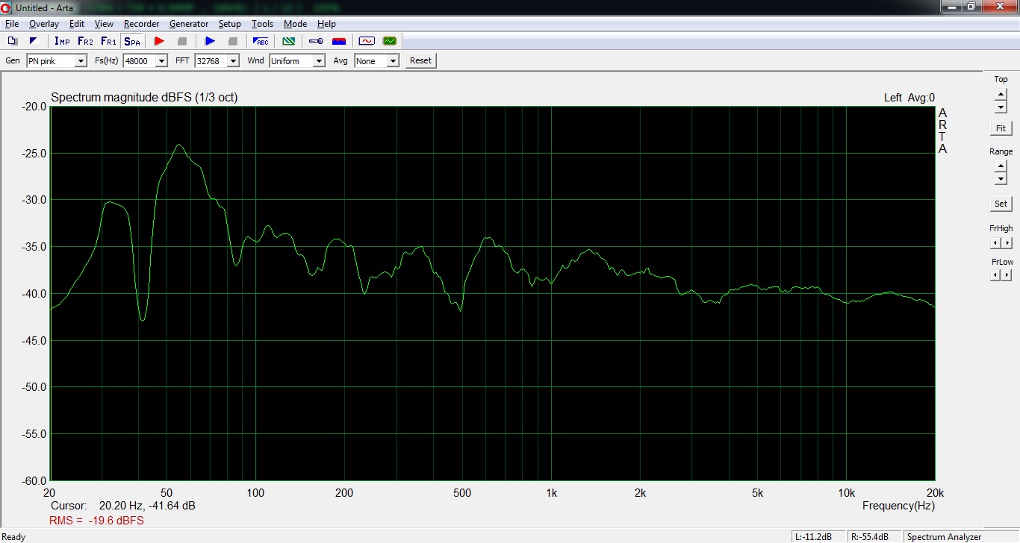Open the View menu
This screenshot has width=1020, height=543.
[x=105, y=24]
